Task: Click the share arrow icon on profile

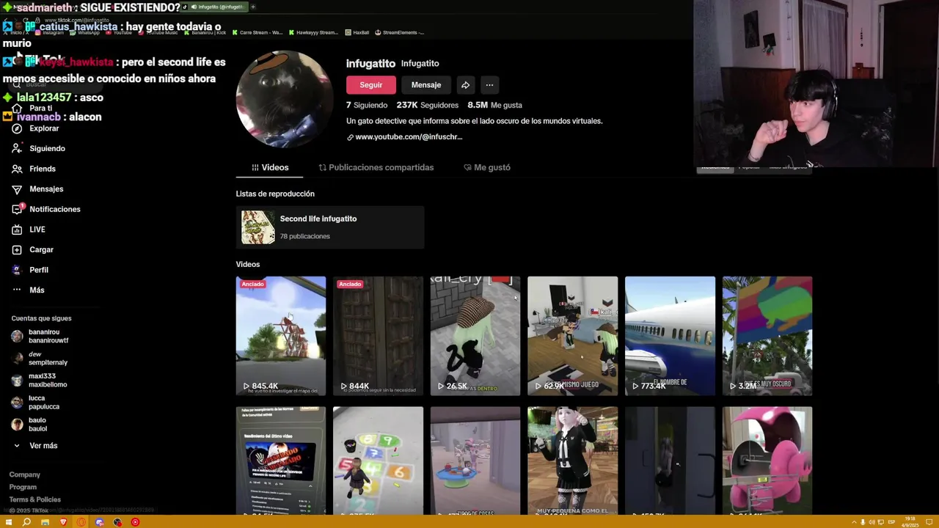Action: click(465, 85)
